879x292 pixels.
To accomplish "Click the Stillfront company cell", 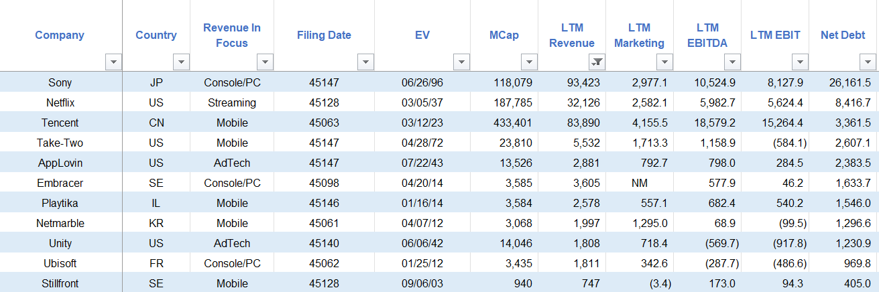I will tap(60, 283).
